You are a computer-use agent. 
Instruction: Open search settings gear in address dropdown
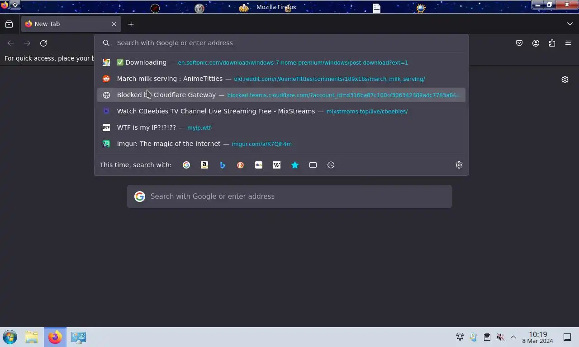pos(459,165)
